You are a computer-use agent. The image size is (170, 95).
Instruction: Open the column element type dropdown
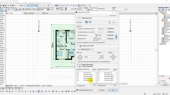102,29
